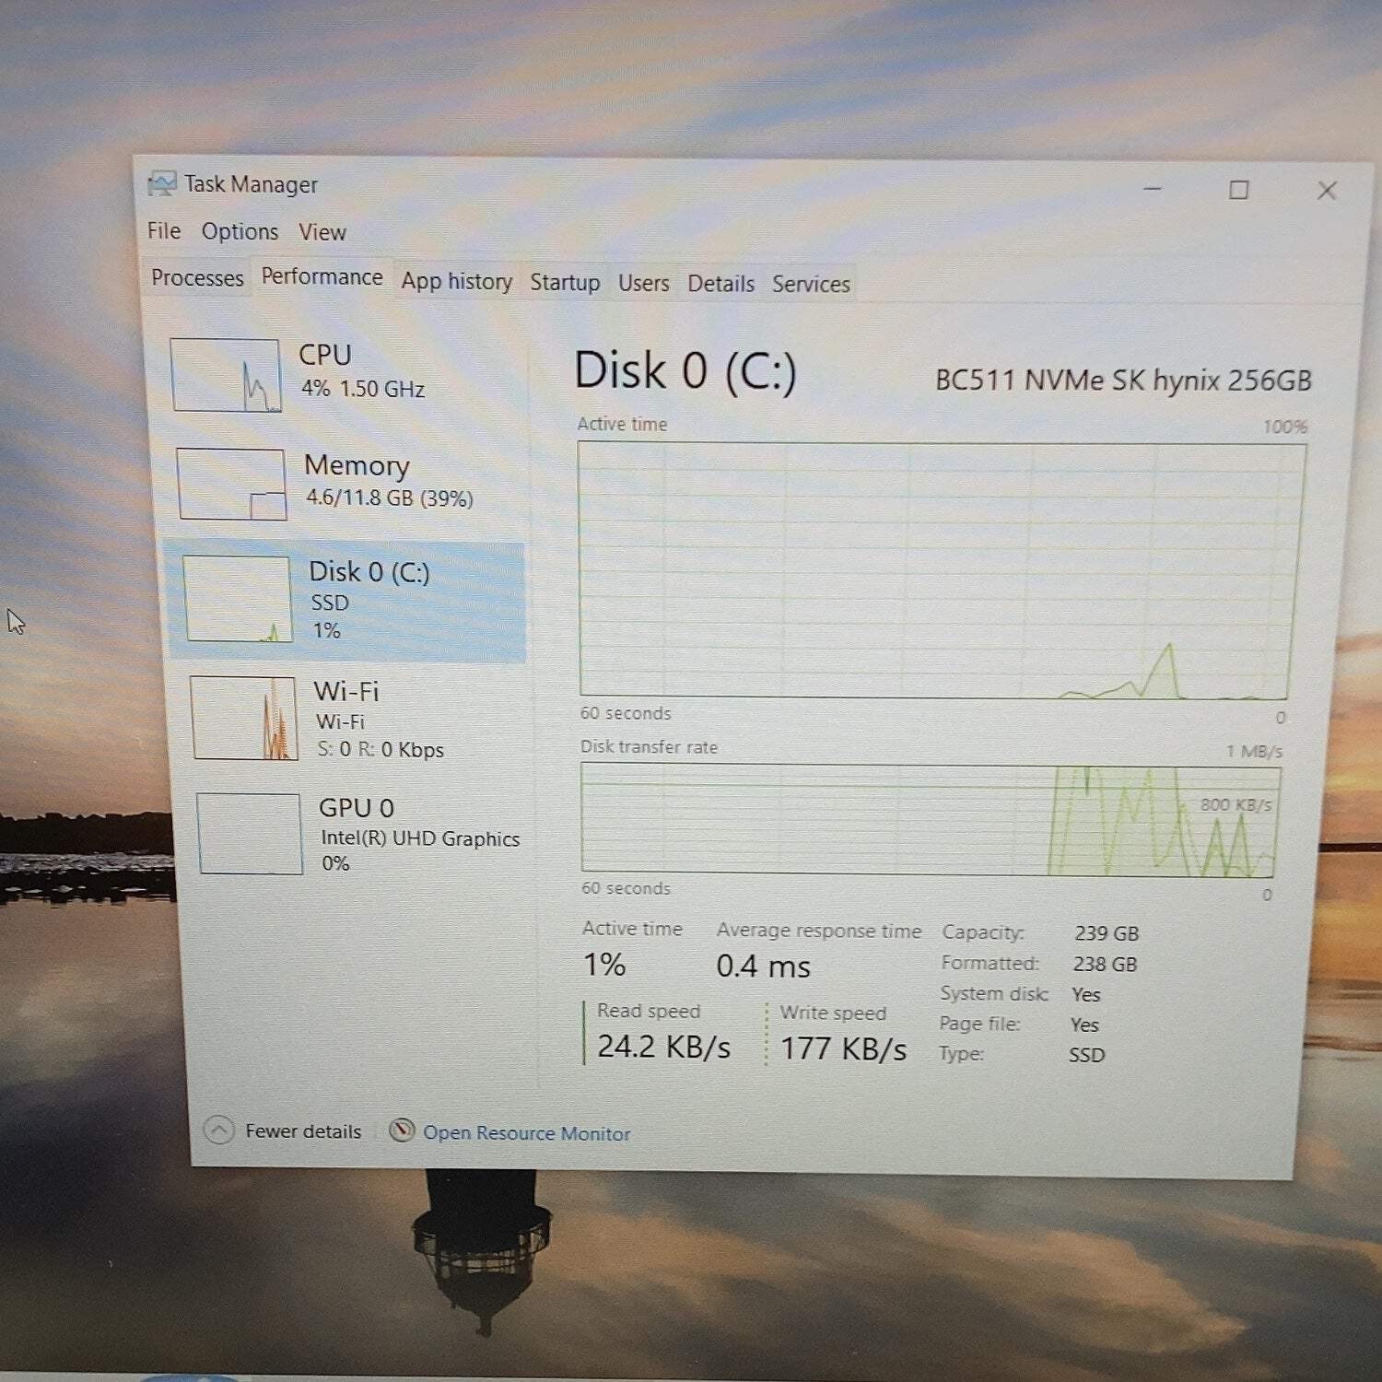The image size is (1382, 1382).
Task: Switch to the Processes tab
Action: pos(197,277)
